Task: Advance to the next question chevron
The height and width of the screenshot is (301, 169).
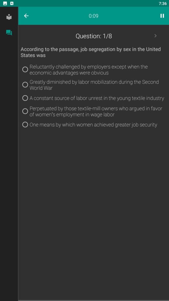Action: click(156, 36)
